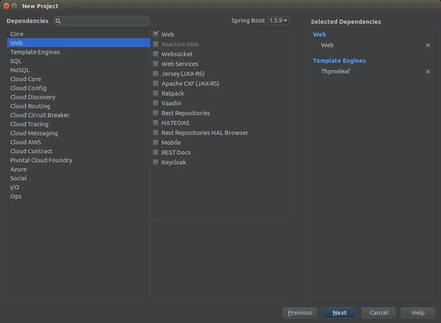The height and width of the screenshot is (323, 441).
Task: Go to the Next wizard step
Action: click(x=339, y=313)
